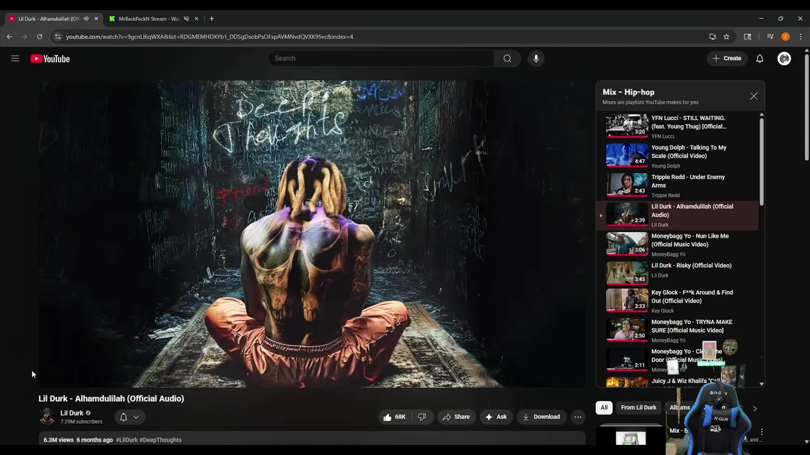The image size is (810, 455).
Task: Close the MrBackPackN Stream tab
Action: [196, 19]
